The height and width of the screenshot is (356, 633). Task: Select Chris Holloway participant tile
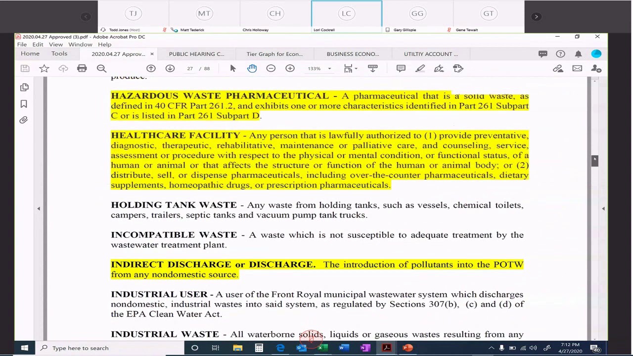(275, 17)
